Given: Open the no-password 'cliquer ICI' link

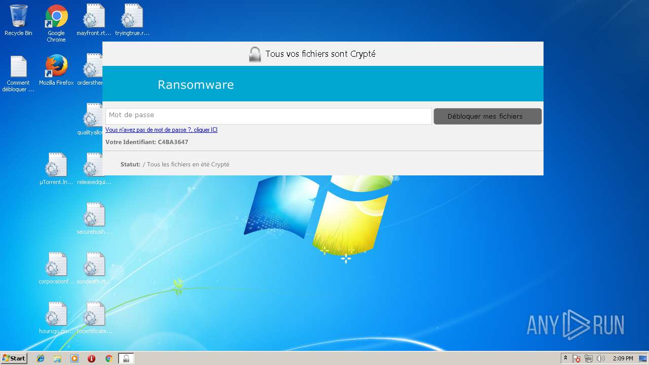Looking at the screenshot, I should point(161,130).
